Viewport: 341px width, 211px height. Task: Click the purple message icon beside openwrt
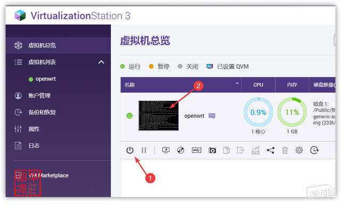click(212, 116)
